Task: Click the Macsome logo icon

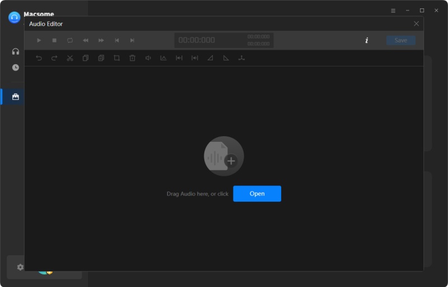Action: tap(15, 18)
